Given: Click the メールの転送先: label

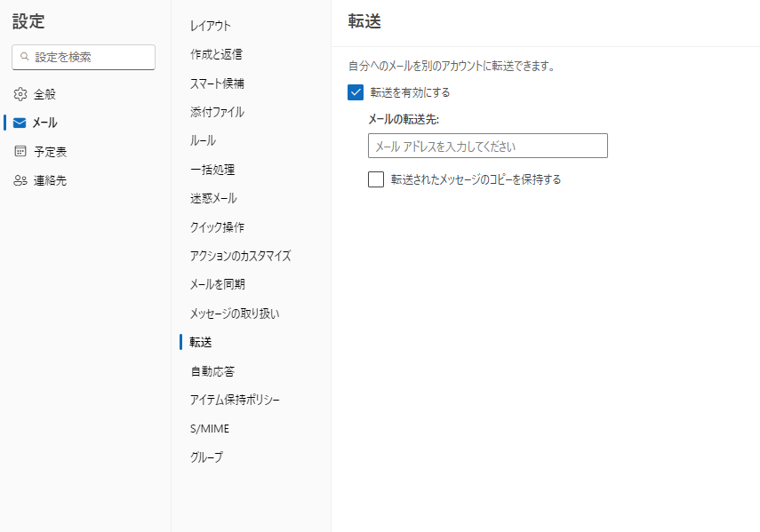Looking at the screenshot, I should pos(404,119).
